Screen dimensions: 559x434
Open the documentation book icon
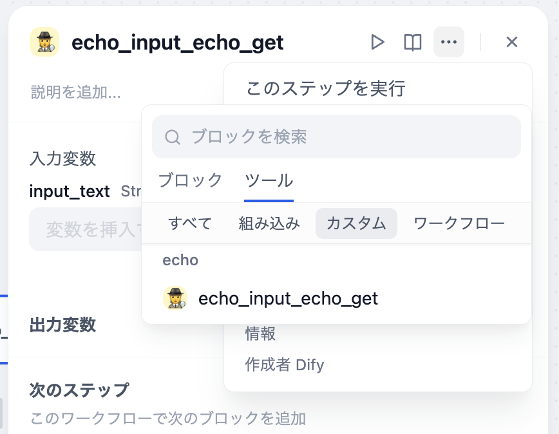[x=413, y=41]
